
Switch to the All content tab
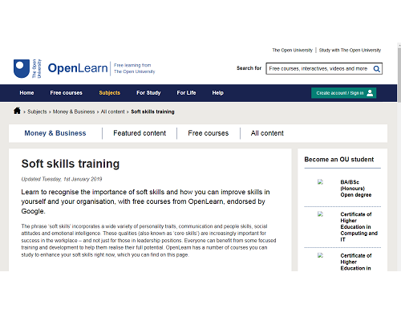click(267, 133)
